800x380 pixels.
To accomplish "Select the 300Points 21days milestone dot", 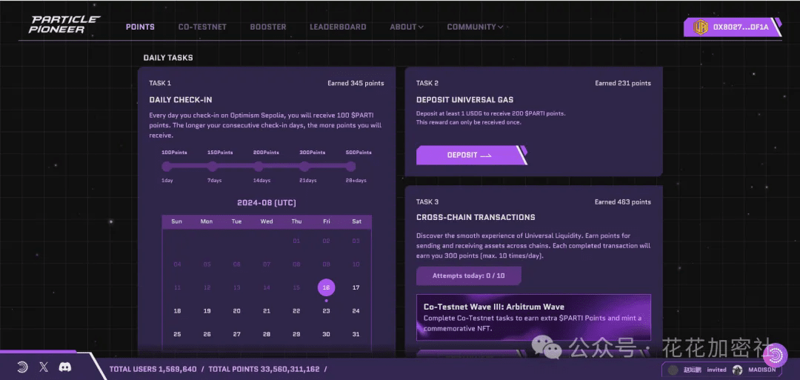I will coord(304,166).
